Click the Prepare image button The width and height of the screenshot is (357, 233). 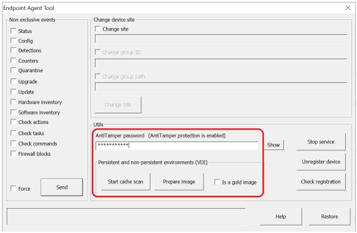pos(179,182)
